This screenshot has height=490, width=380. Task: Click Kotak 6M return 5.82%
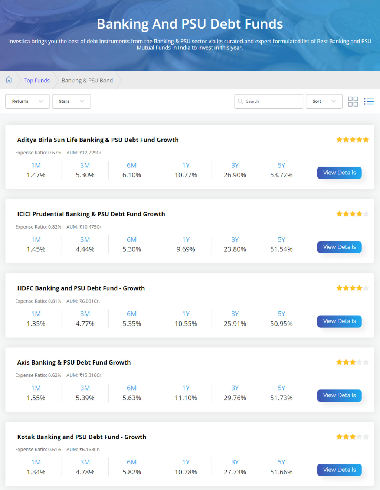point(132,472)
